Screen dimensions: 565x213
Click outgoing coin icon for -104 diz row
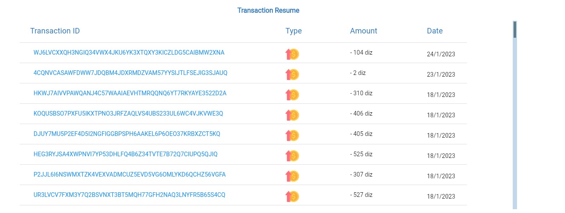[292, 54]
